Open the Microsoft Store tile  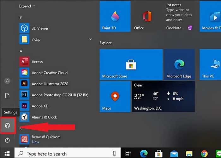(x=131, y=64)
